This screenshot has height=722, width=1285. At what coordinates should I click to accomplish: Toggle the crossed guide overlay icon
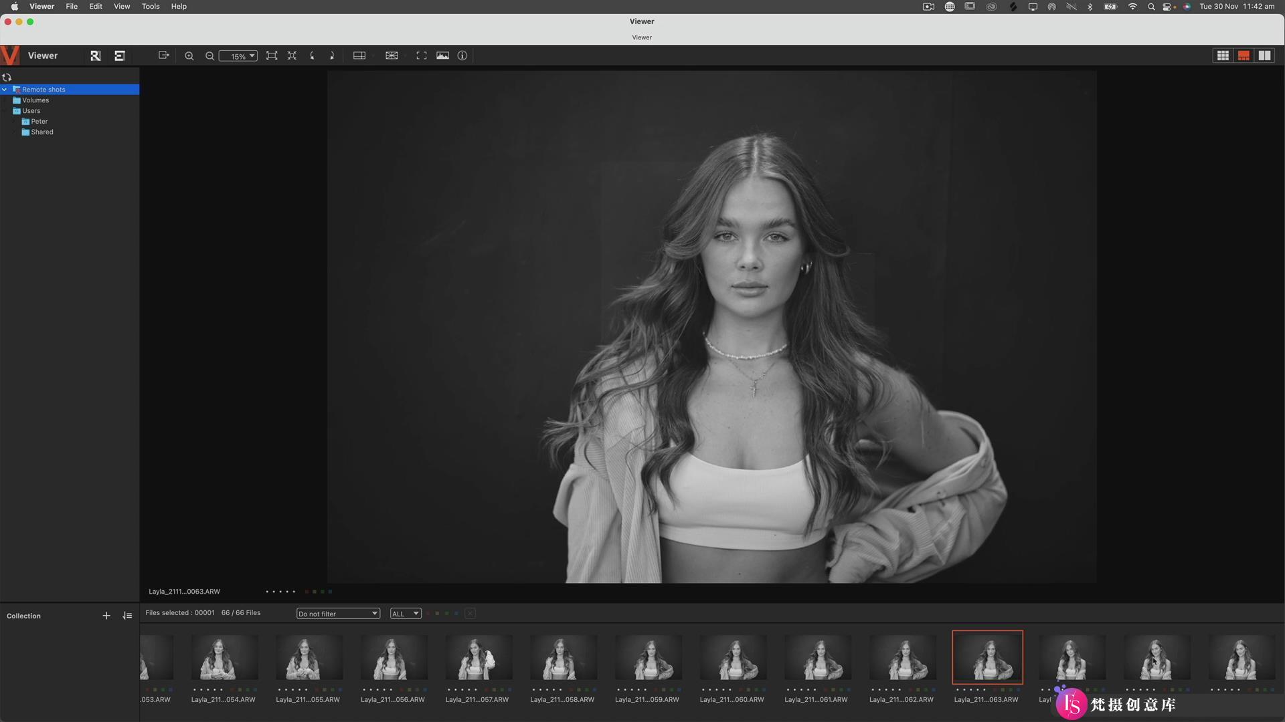click(392, 55)
